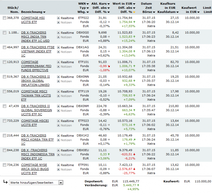Open Notizen icon for NYSE ARCA GOLD BUGS

(x=58, y=169)
